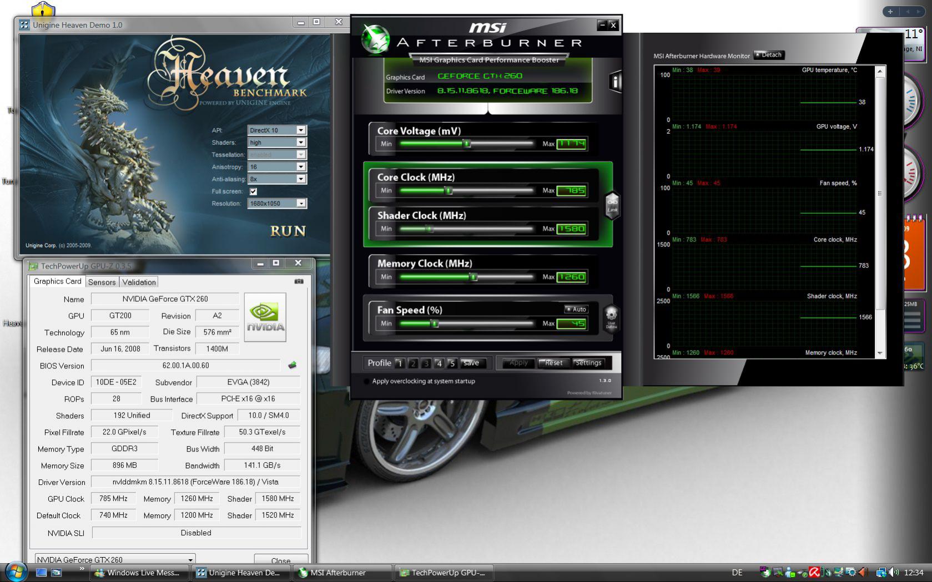This screenshot has width=932, height=582.
Task: Switch to Windows Live Messenger taskbar button
Action: coord(139,573)
